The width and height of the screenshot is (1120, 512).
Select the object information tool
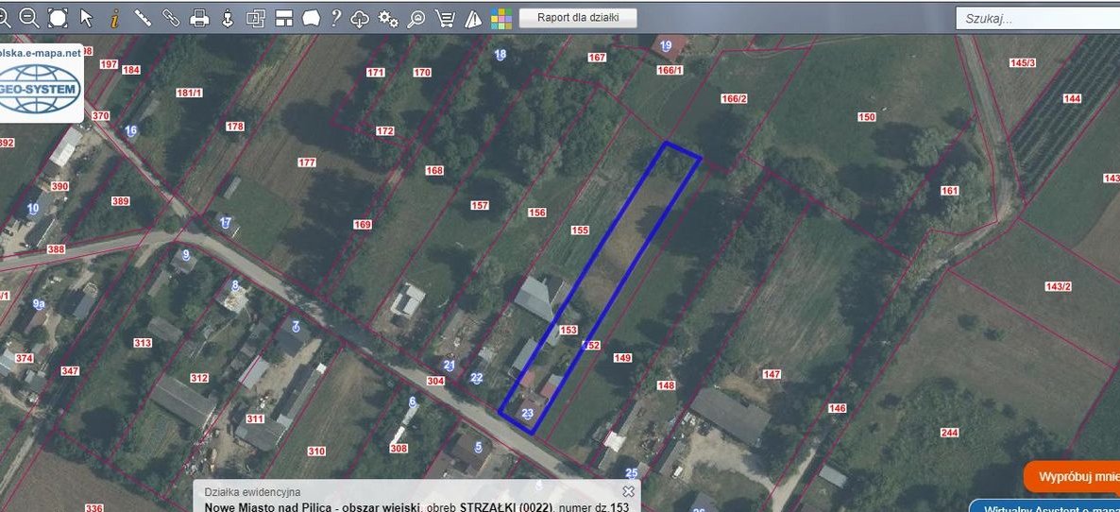click(114, 17)
